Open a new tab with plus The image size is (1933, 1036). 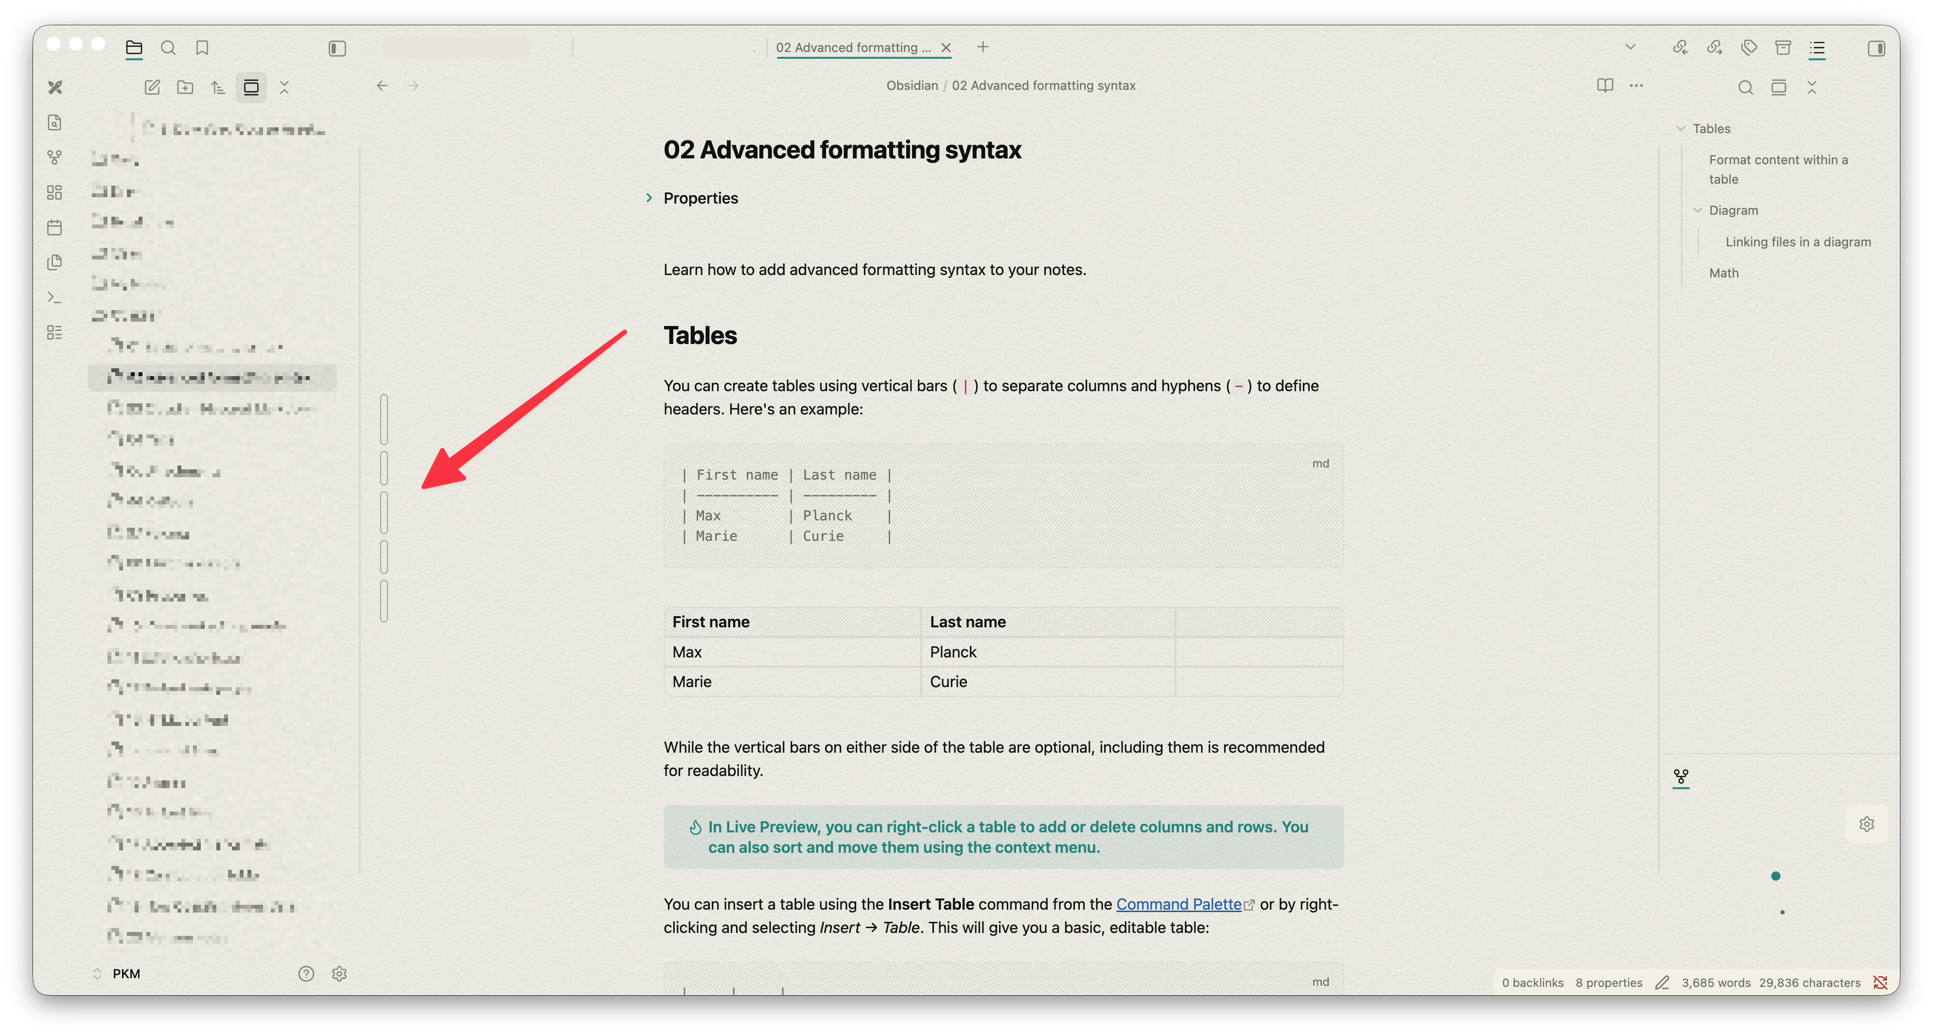coord(983,47)
